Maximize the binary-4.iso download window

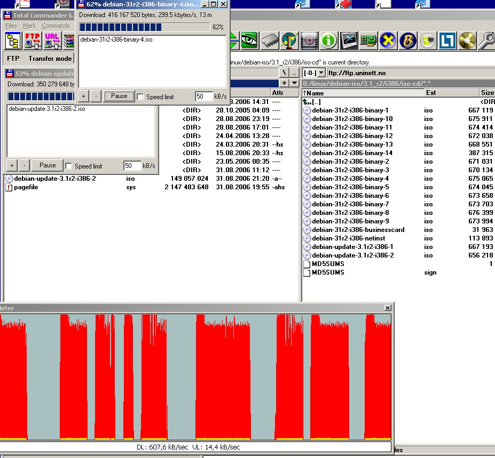[x=214, y=4]
